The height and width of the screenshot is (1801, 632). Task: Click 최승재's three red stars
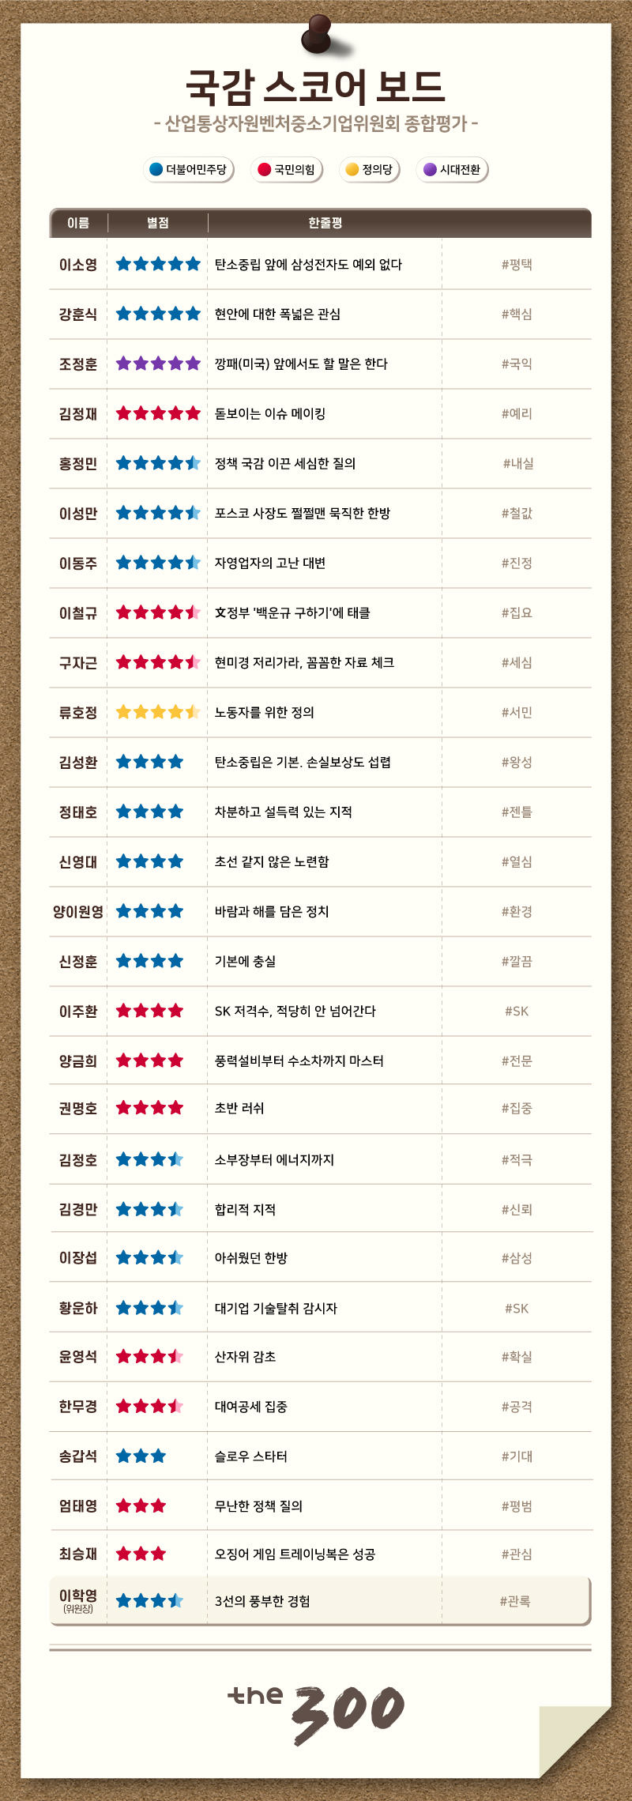pos(141,1554)
